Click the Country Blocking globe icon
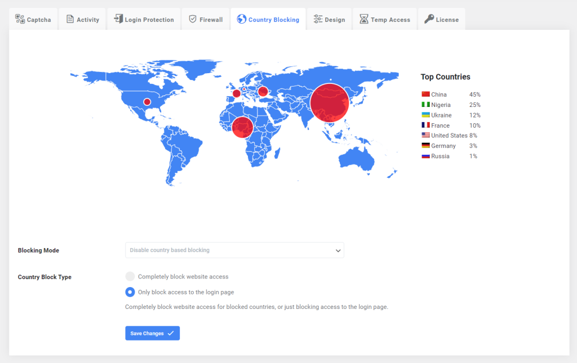 (241, 19)
